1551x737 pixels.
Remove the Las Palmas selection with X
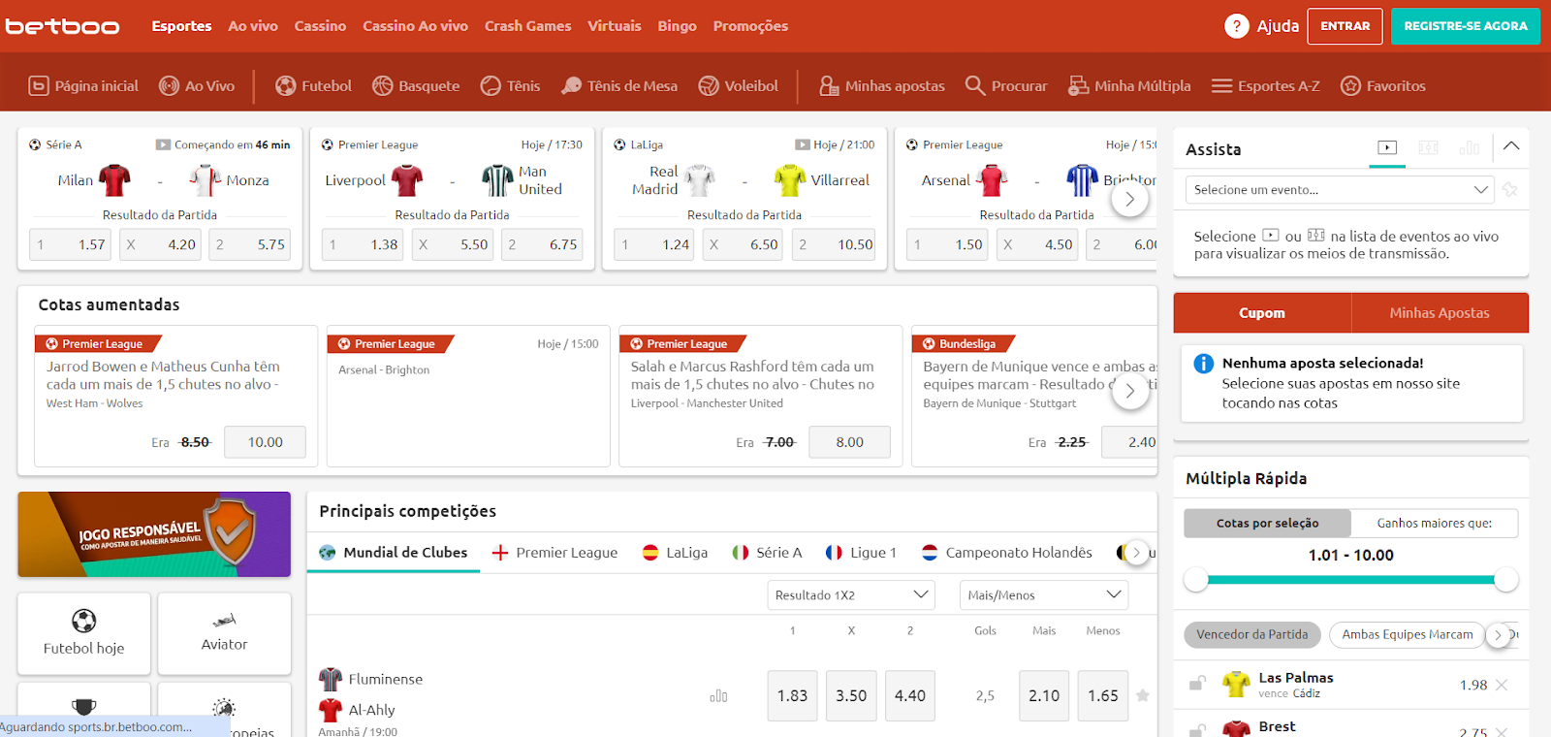coord(1502,685)
